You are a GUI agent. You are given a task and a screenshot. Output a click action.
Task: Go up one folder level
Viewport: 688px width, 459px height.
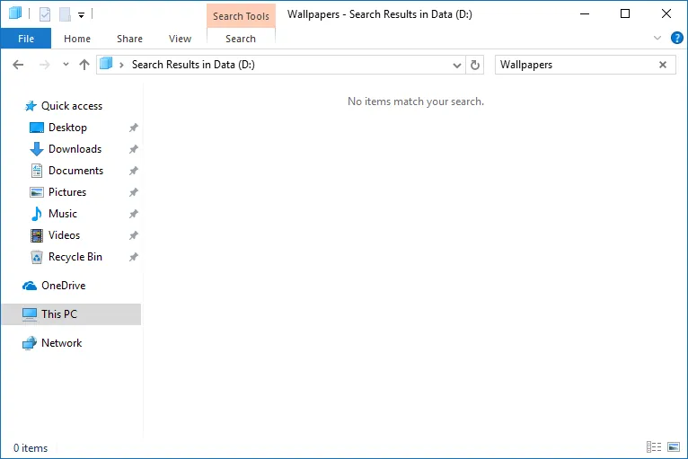[x=84, y=65]
